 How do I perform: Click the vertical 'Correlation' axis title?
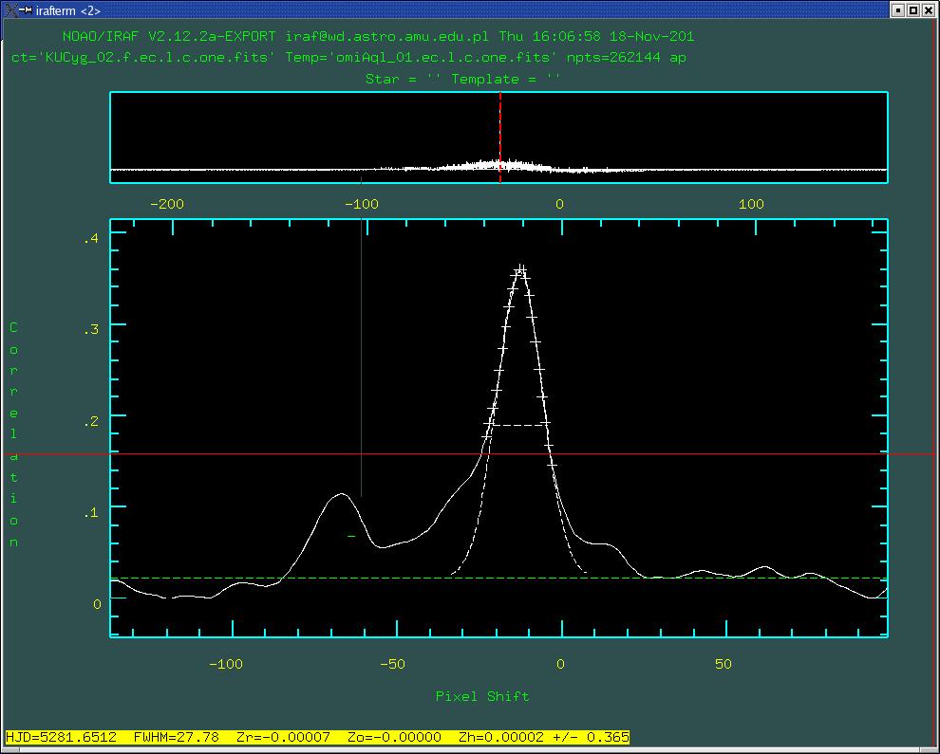click(14, 434)
